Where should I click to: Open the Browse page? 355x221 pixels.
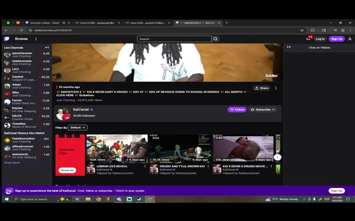[x=21, y=39]
